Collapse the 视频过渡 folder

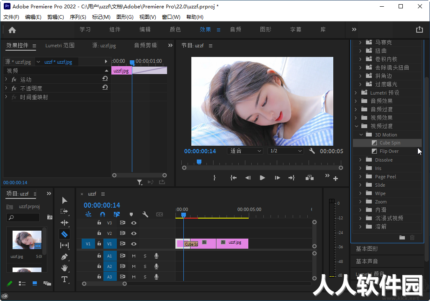[356, 126]
